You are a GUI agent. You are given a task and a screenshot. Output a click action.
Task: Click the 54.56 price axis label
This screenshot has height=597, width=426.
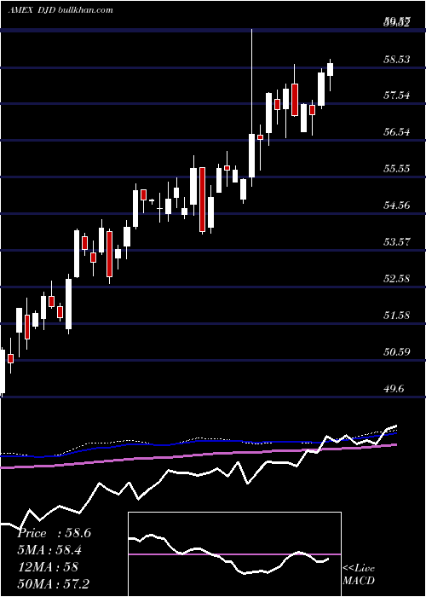397,206
